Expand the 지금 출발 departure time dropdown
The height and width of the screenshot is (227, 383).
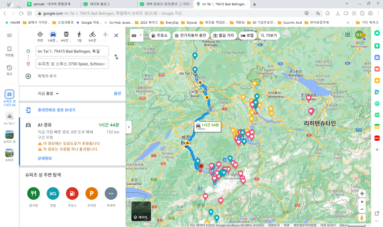tap(48, 93)
